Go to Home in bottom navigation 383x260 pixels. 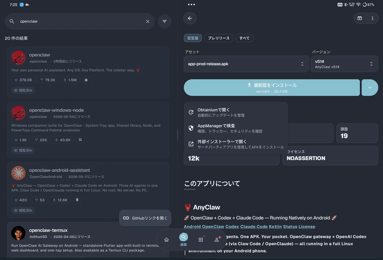point(166,240)
